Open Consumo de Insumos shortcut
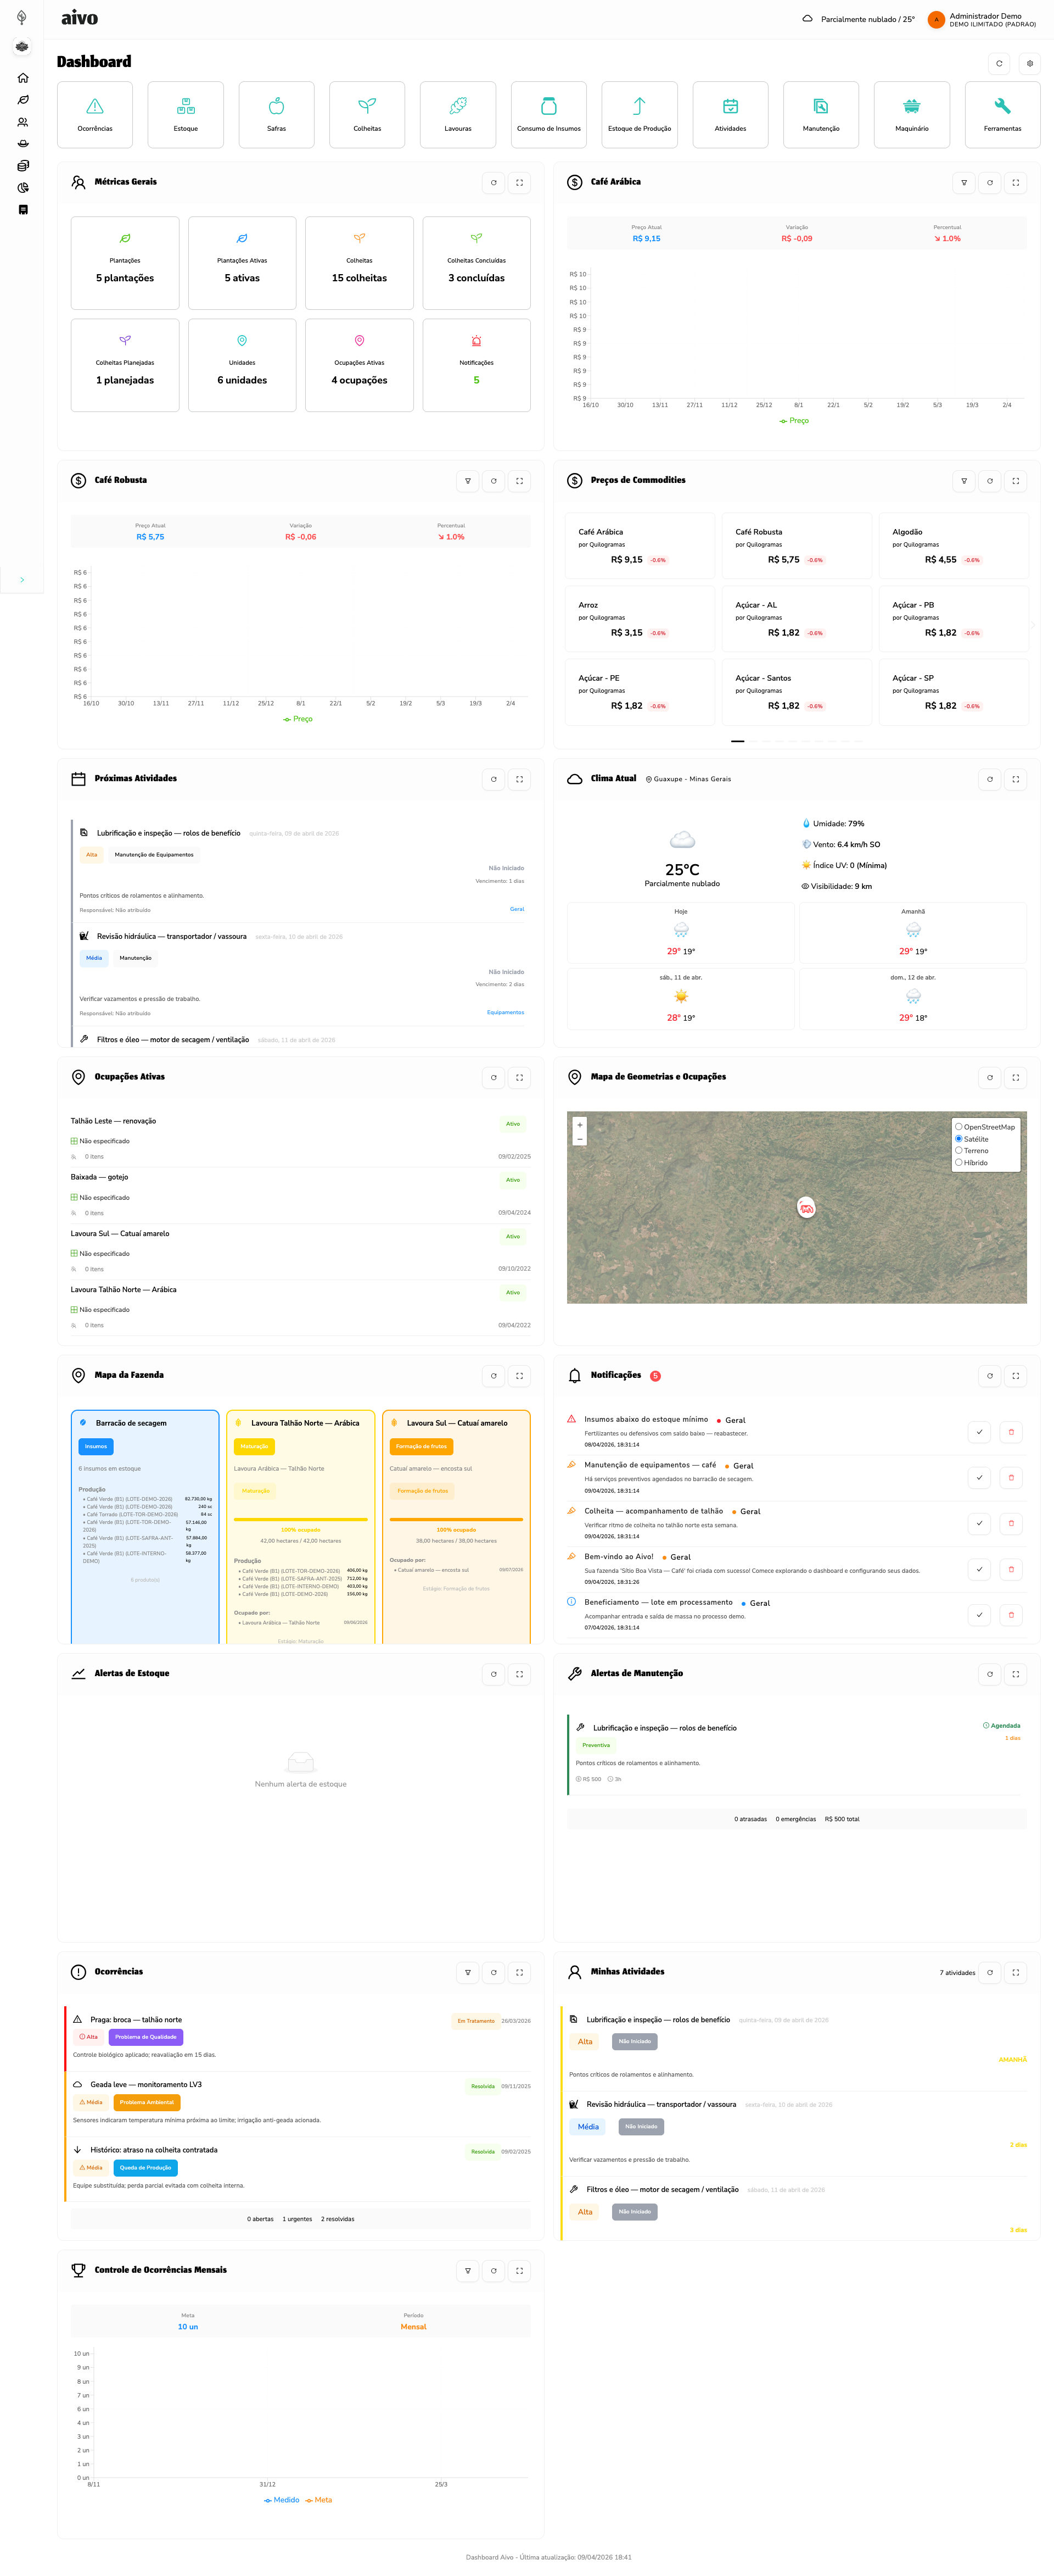Screen dimensions: 1054x2576 pyautogui.click(x=548, y=115)
